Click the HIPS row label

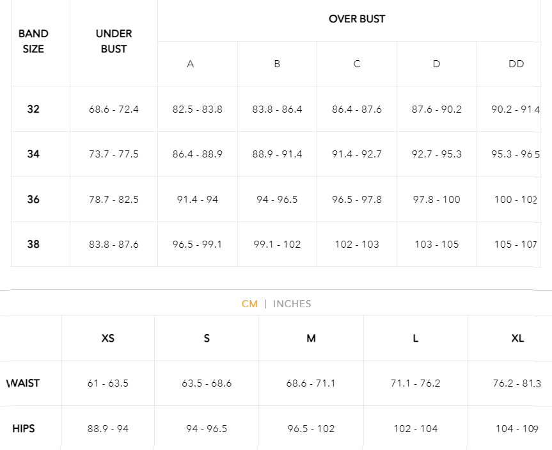pos(24,428)
